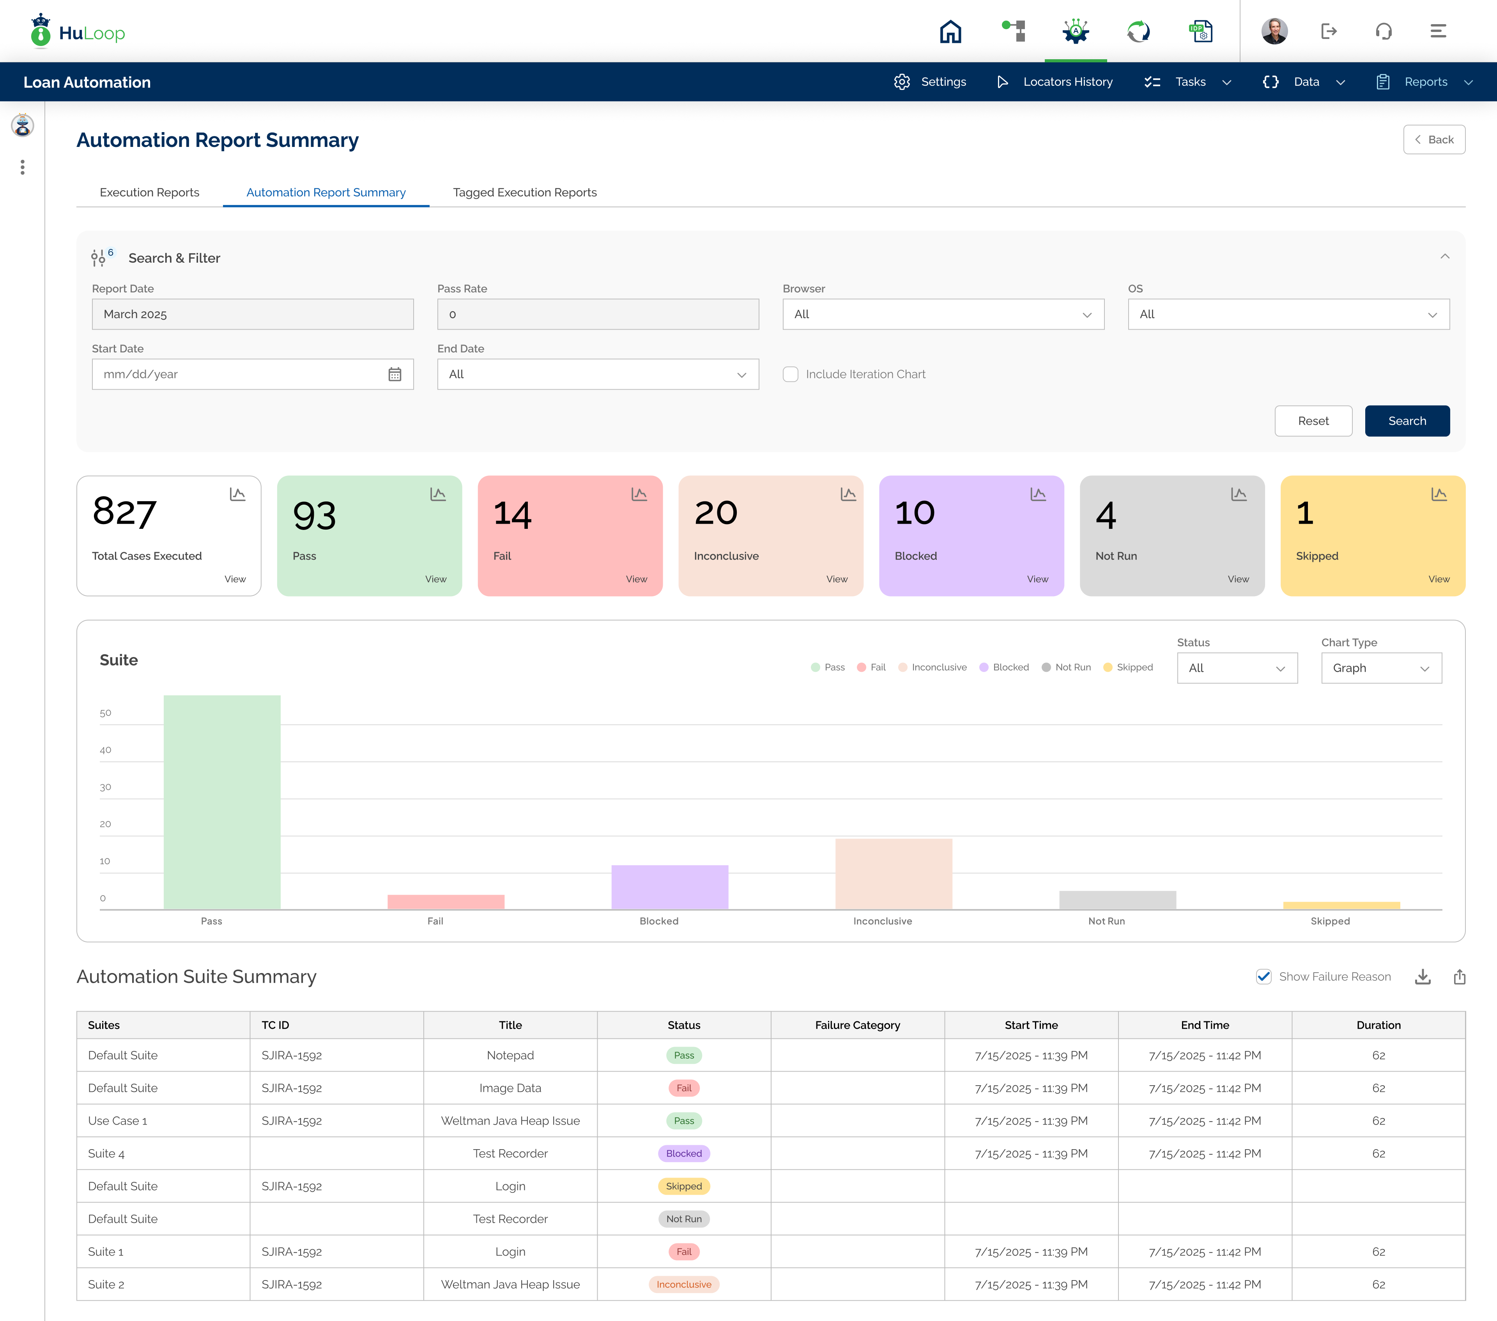Click the Search button
Image resolution: width=1497 pixels, height=1321 pixels.
tap(1407, 421)
